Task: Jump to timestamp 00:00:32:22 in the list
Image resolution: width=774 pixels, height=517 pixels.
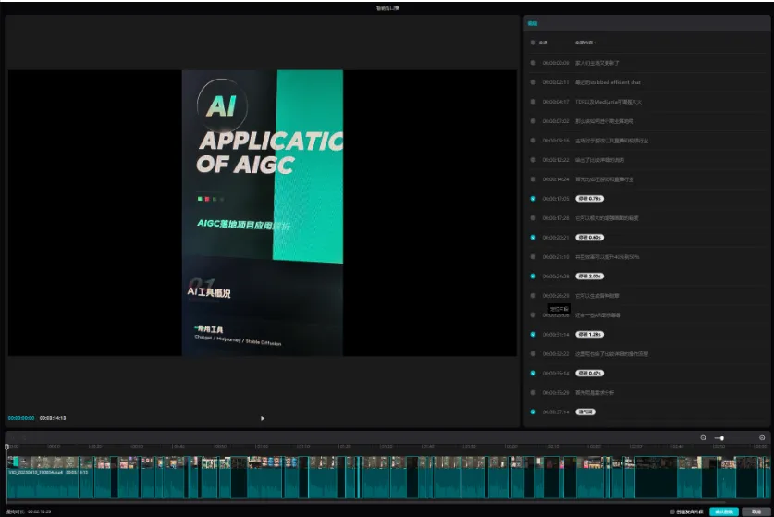Action: click(556, 354)
